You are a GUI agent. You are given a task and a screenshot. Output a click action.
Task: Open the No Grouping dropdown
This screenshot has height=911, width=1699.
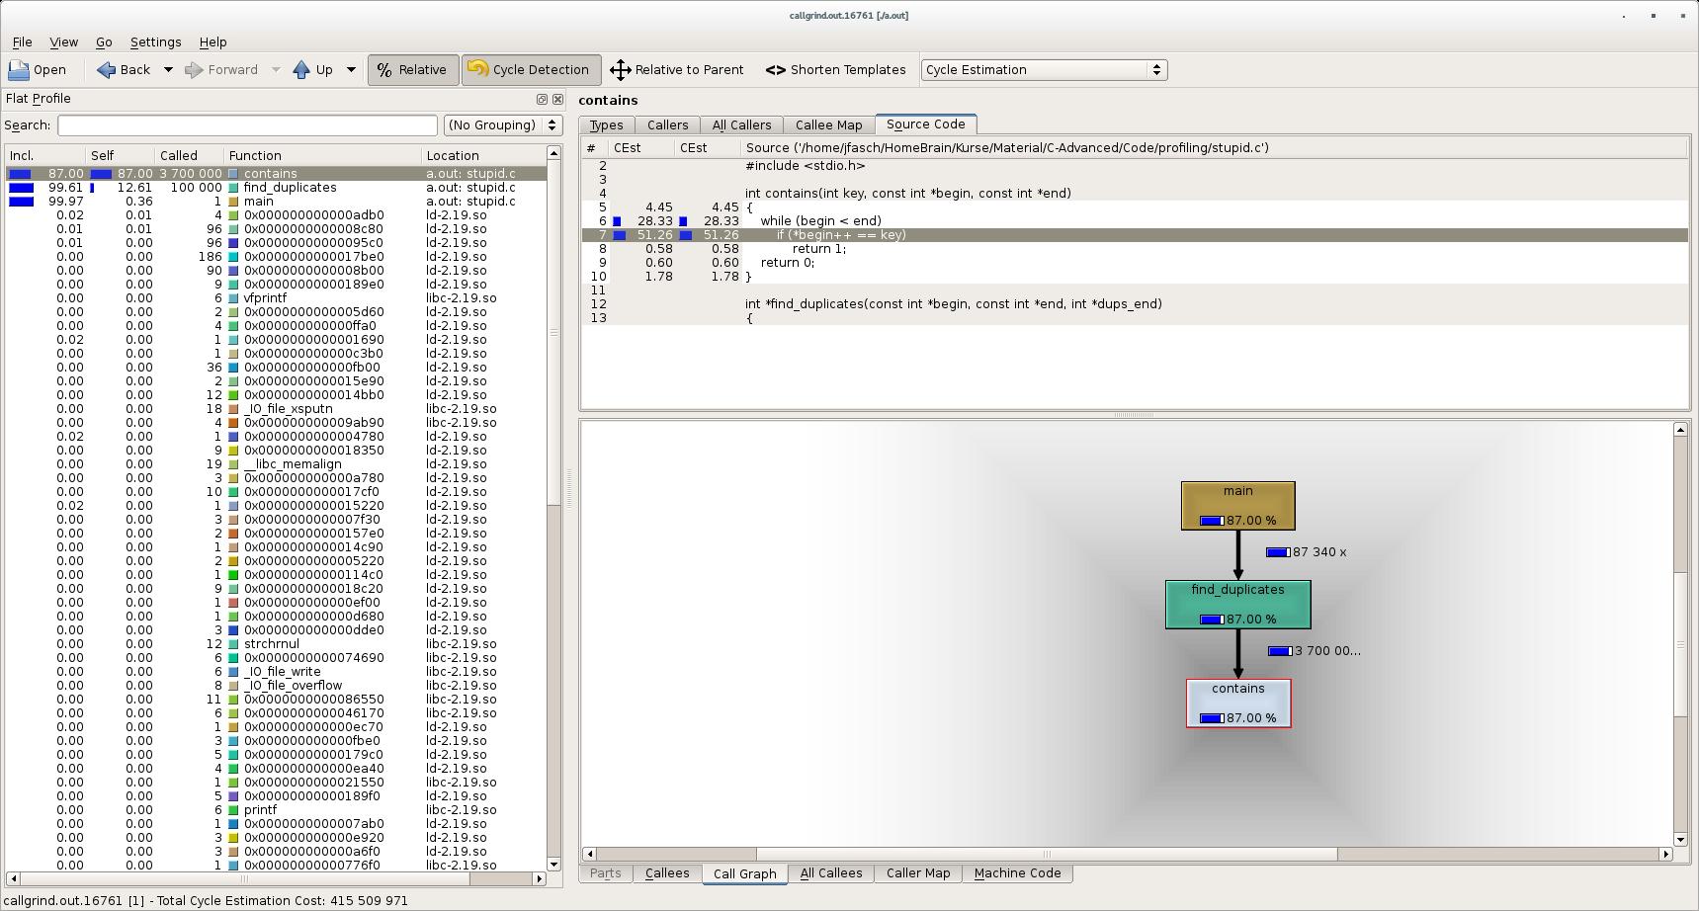click(502, 125)
